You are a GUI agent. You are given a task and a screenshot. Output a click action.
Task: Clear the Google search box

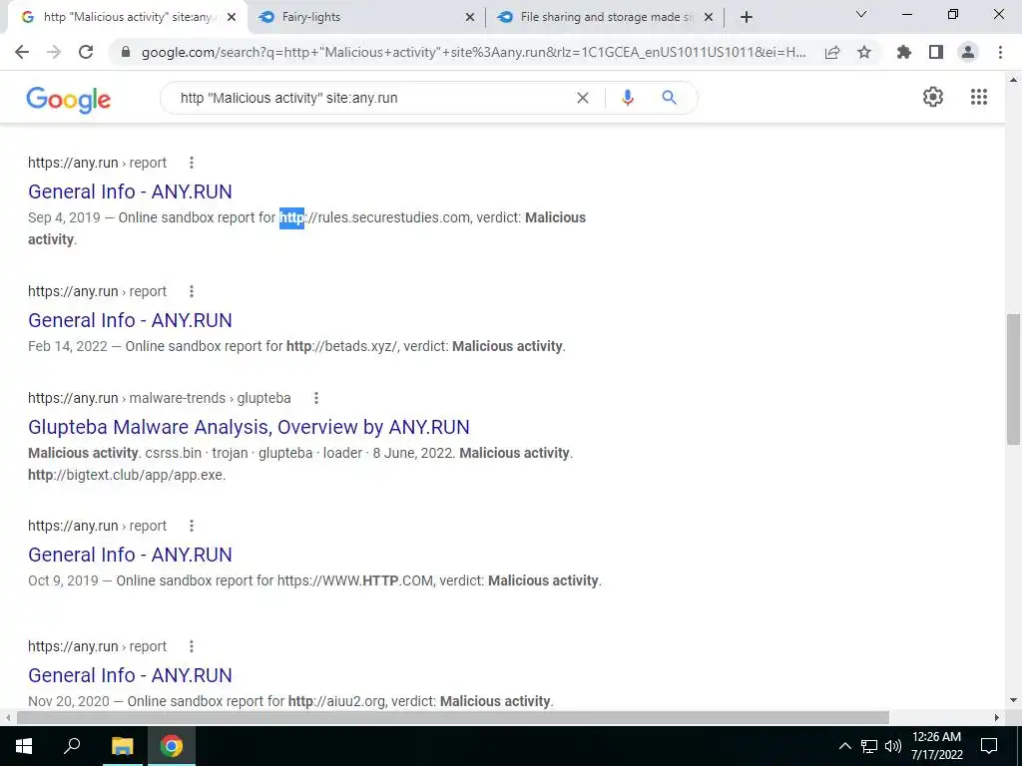[x=583, y=98]
